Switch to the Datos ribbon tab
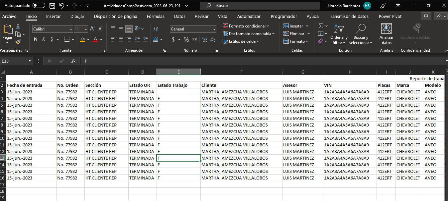448x201 pixels. [x=179, y=16]
